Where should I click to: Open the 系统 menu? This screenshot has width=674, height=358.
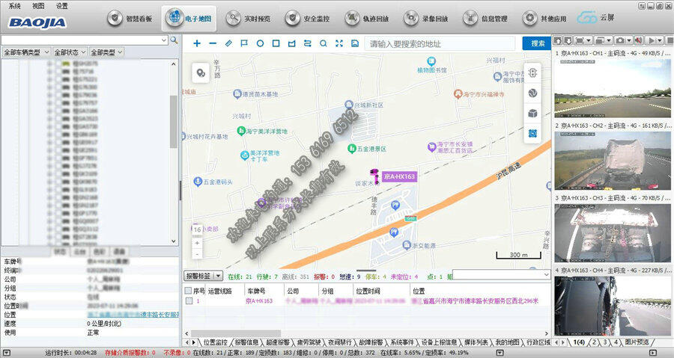pyautogui.click(x=15, y=5)
